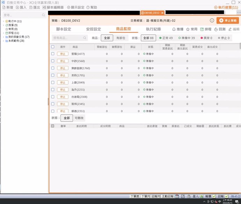The image size is (241, 204).
Task: Filter status by 準備中 39
Action: [x=187, y=38]
